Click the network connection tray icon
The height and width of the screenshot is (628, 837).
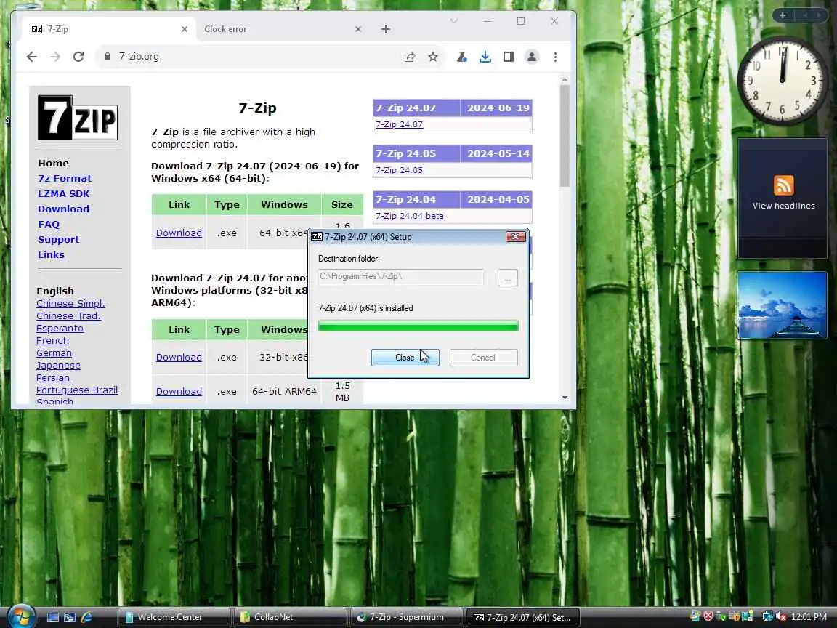(x=767, y=616)
